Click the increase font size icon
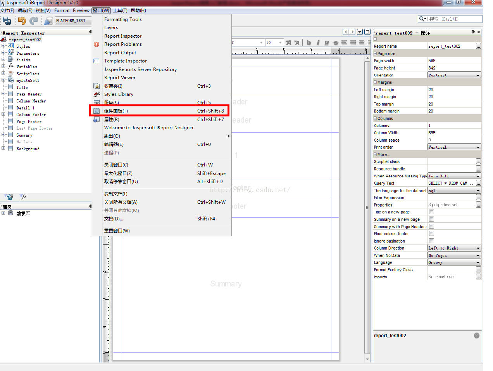 (288, 43)
